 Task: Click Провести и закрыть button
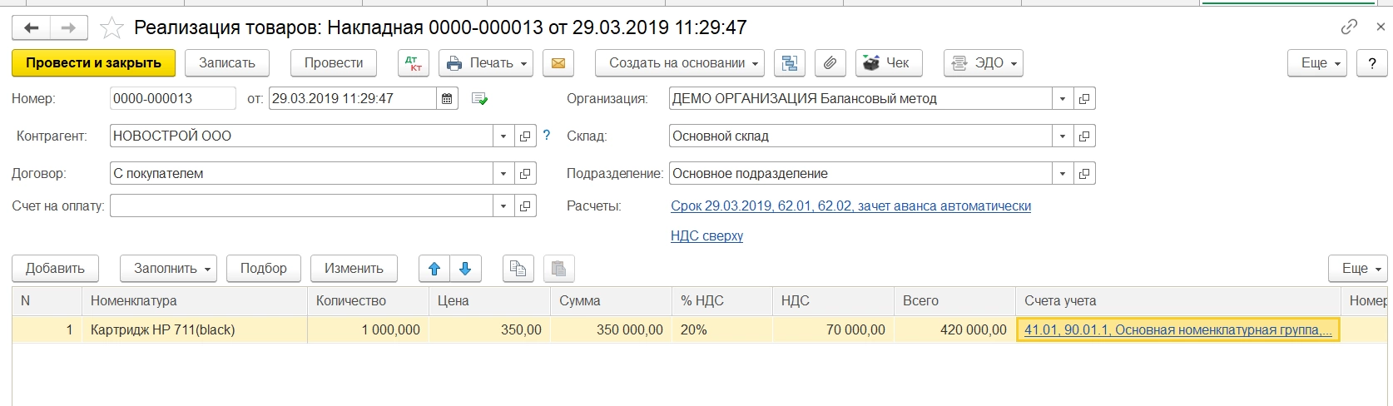pyautogui.click(x=93, y=63)
